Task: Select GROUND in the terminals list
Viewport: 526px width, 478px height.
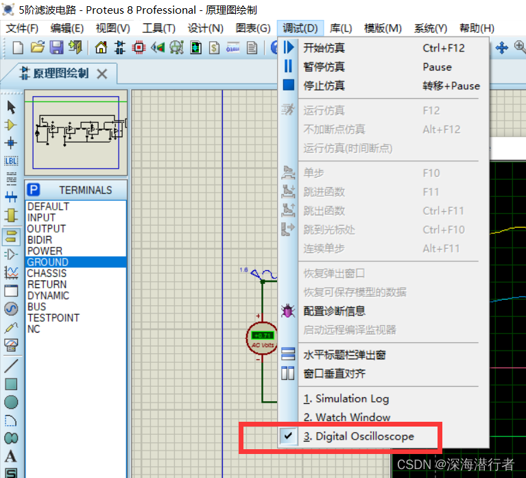Action: click(x=76, y=262)
